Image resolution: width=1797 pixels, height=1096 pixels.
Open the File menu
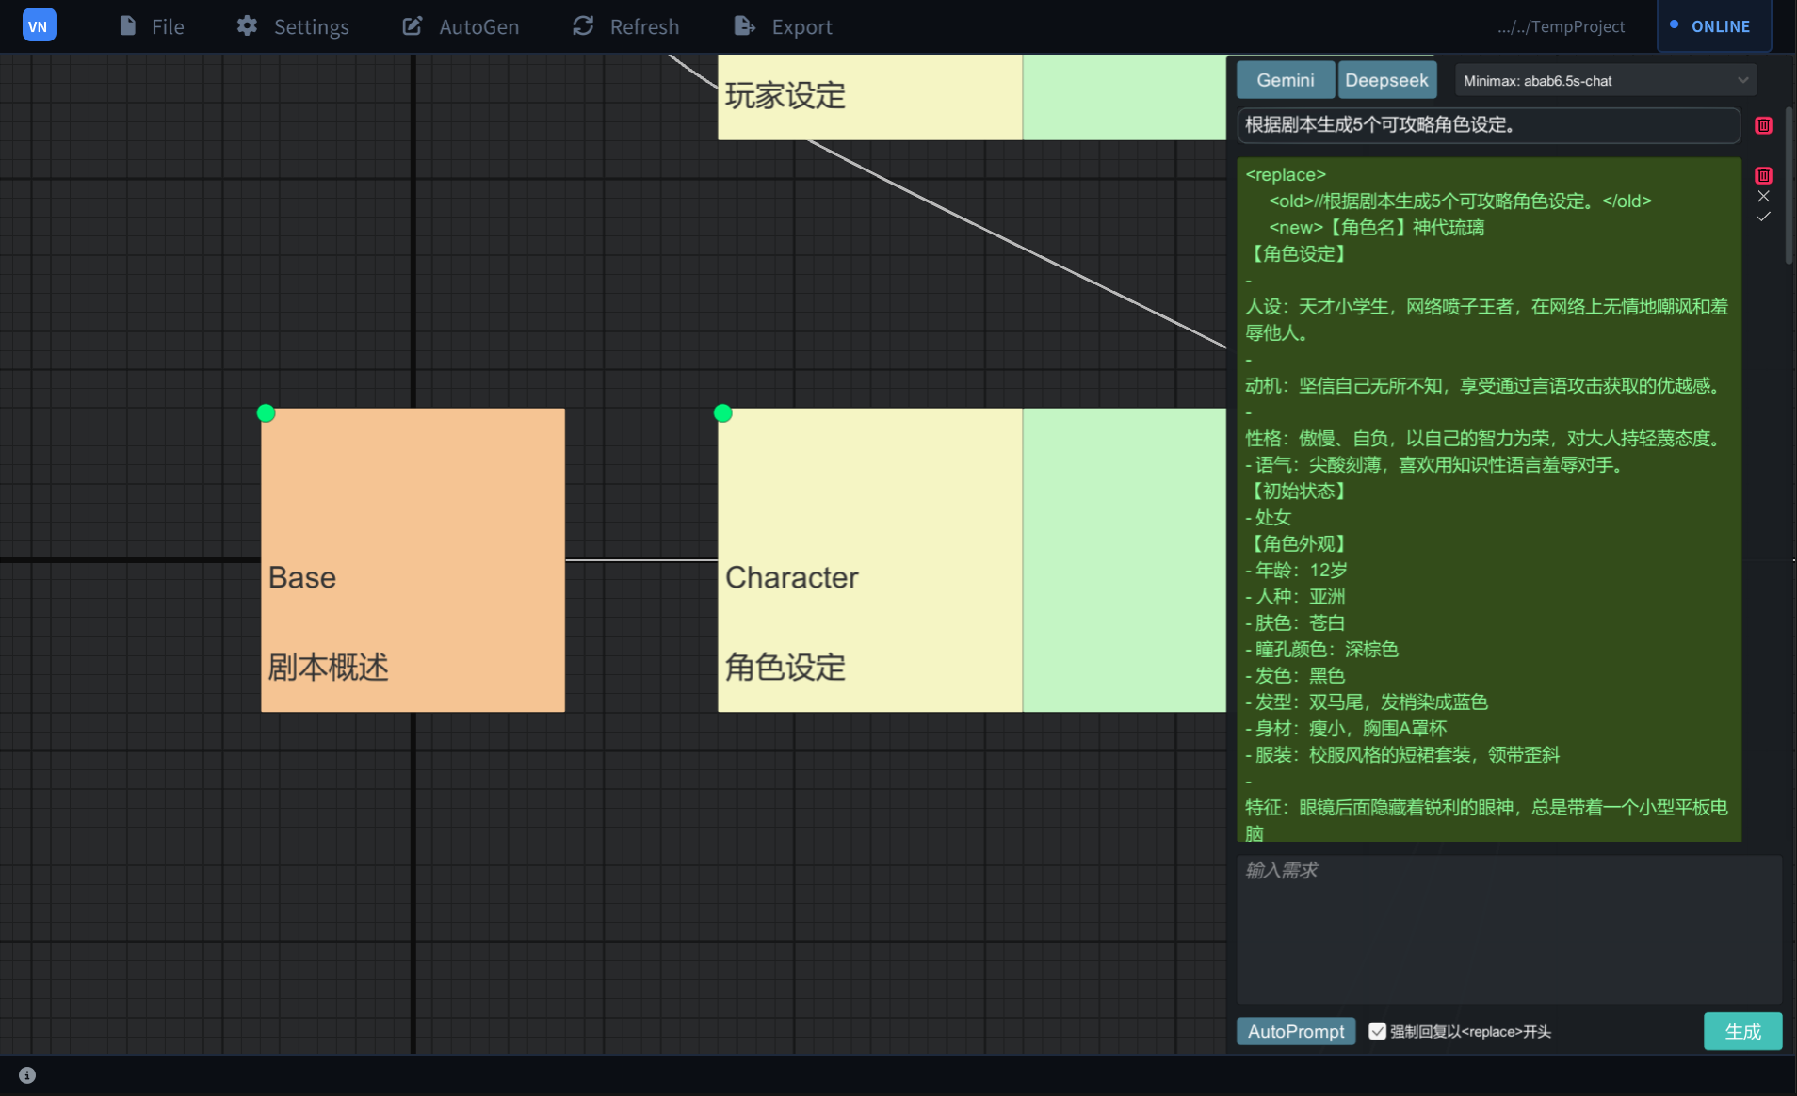coord(152,26)
